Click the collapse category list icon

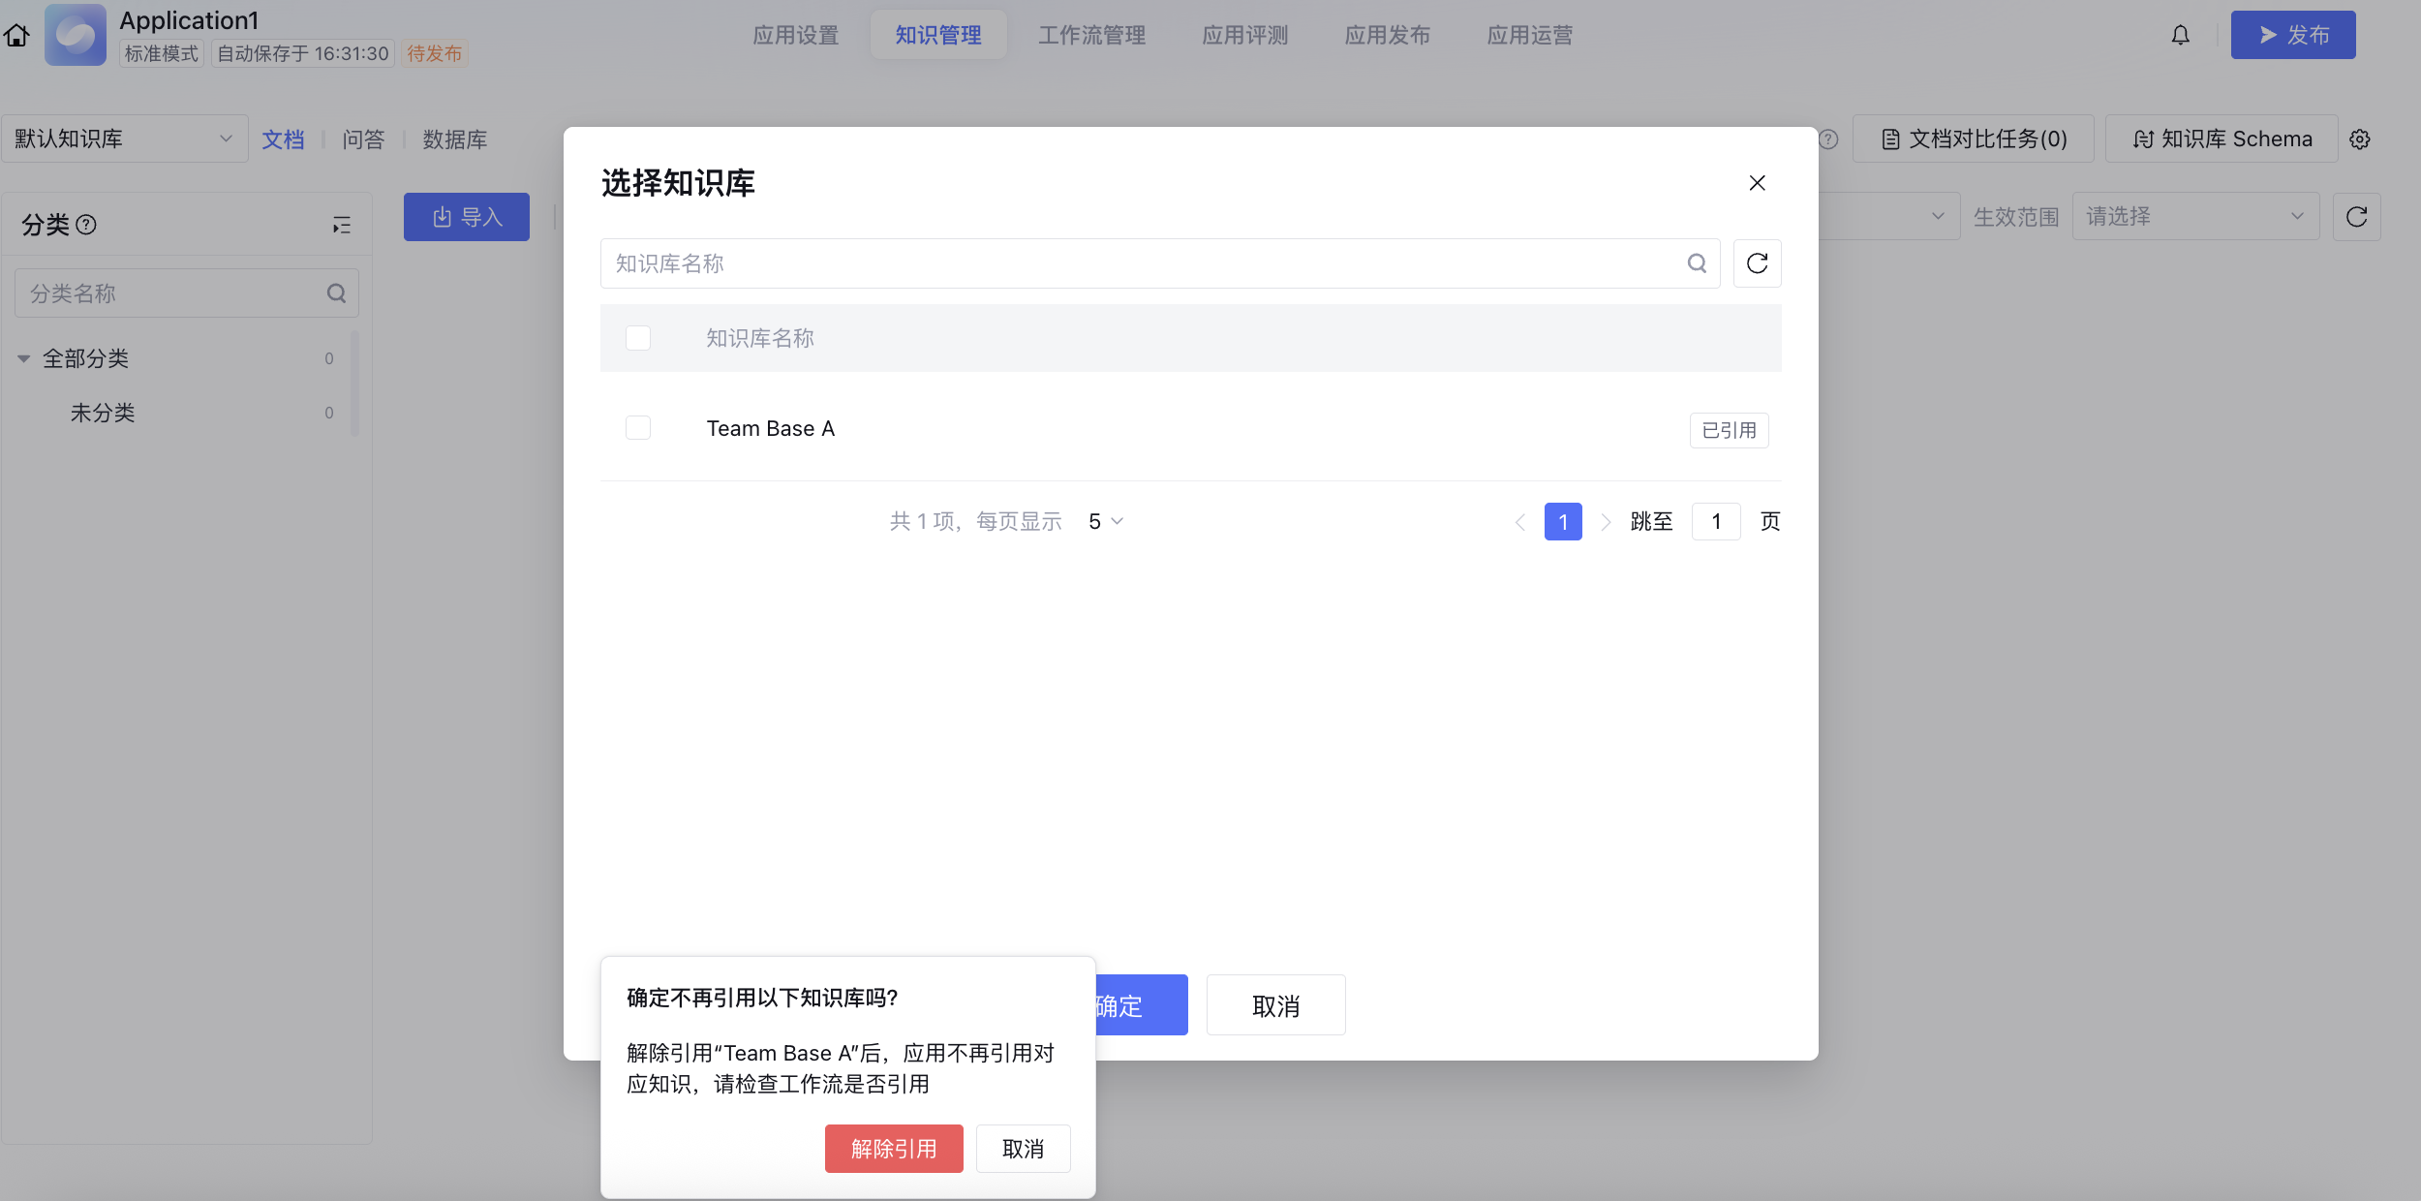coord(341,225)
